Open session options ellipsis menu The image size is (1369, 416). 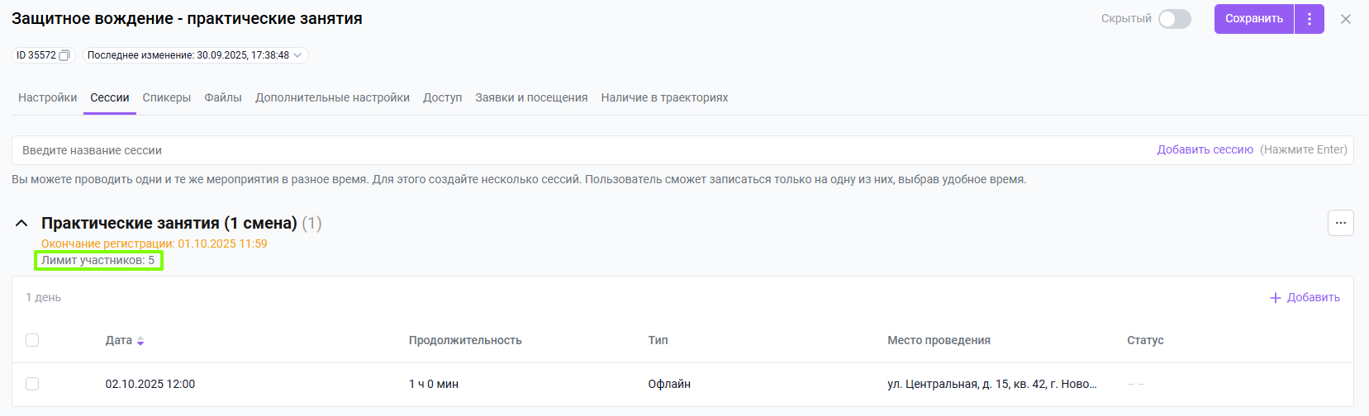1340,223
